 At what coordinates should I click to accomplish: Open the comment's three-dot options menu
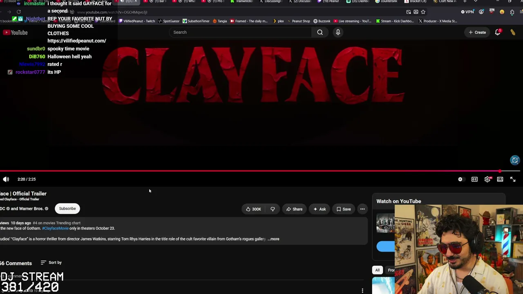(362, 291)
